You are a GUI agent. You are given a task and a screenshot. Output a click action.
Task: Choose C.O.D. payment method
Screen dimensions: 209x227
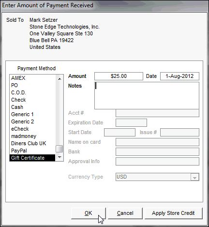coord(32,92)
